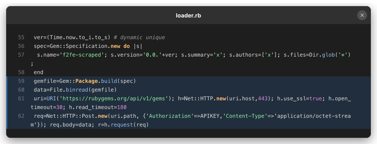377x144 pixels.
Task: Click h.read_timeout=180 text
Action: 98,107
